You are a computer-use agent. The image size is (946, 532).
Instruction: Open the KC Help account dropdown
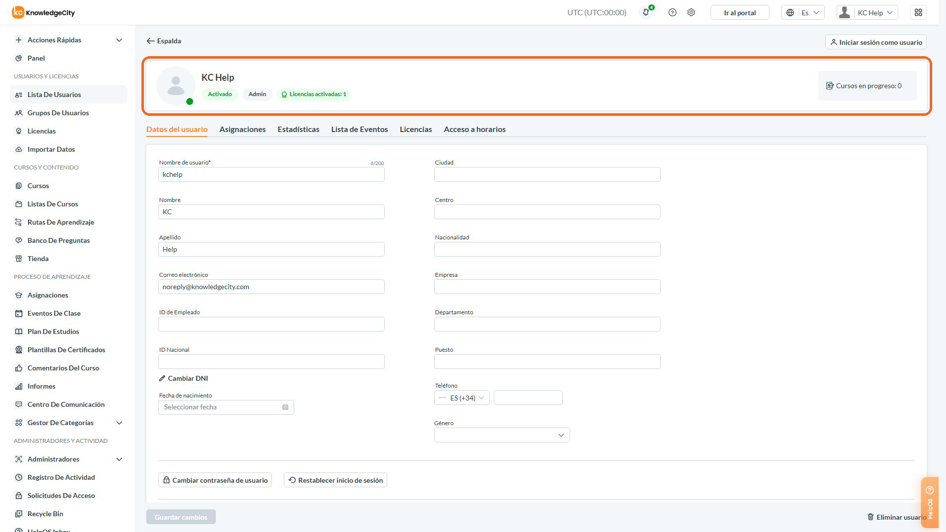pyautogui.click(x=867, y=12)
